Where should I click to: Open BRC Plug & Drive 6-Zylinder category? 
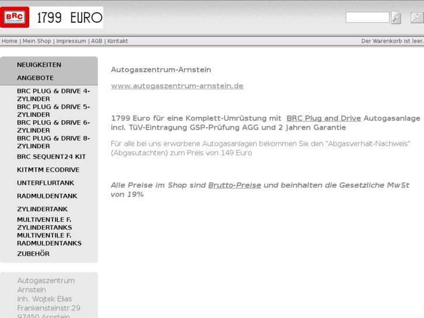click(x=54, y=127)
